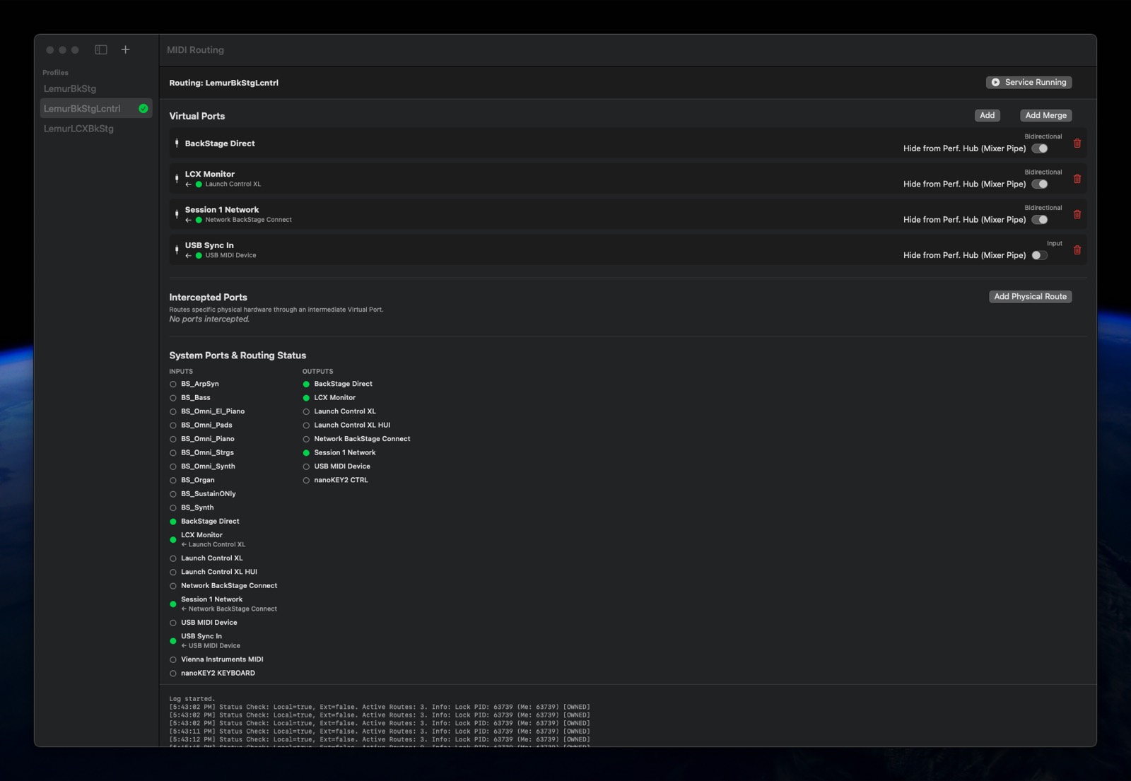Click the Session 1 Network output status indicator
This screenshot has height=781, width=1131.
tap(306, 453)
